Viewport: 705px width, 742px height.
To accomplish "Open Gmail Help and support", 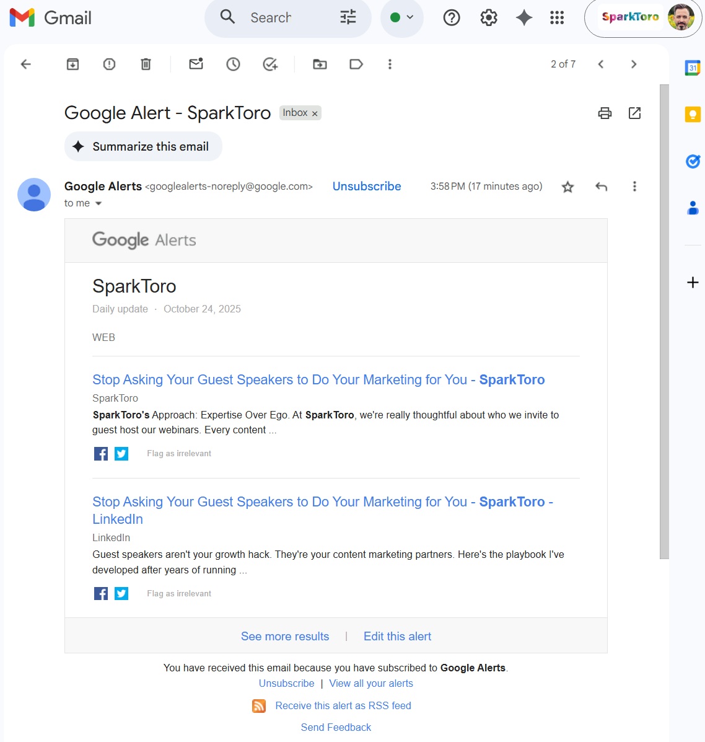I will 452,18.
